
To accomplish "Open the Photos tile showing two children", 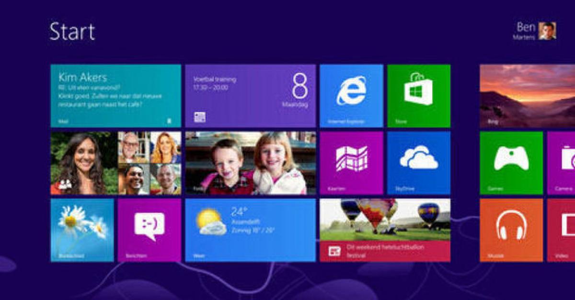I will click(x=251, y=163).
